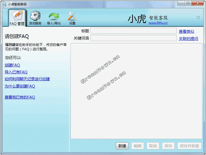Open 如何利用聊天记录进行创建 help link

[27, 79]
